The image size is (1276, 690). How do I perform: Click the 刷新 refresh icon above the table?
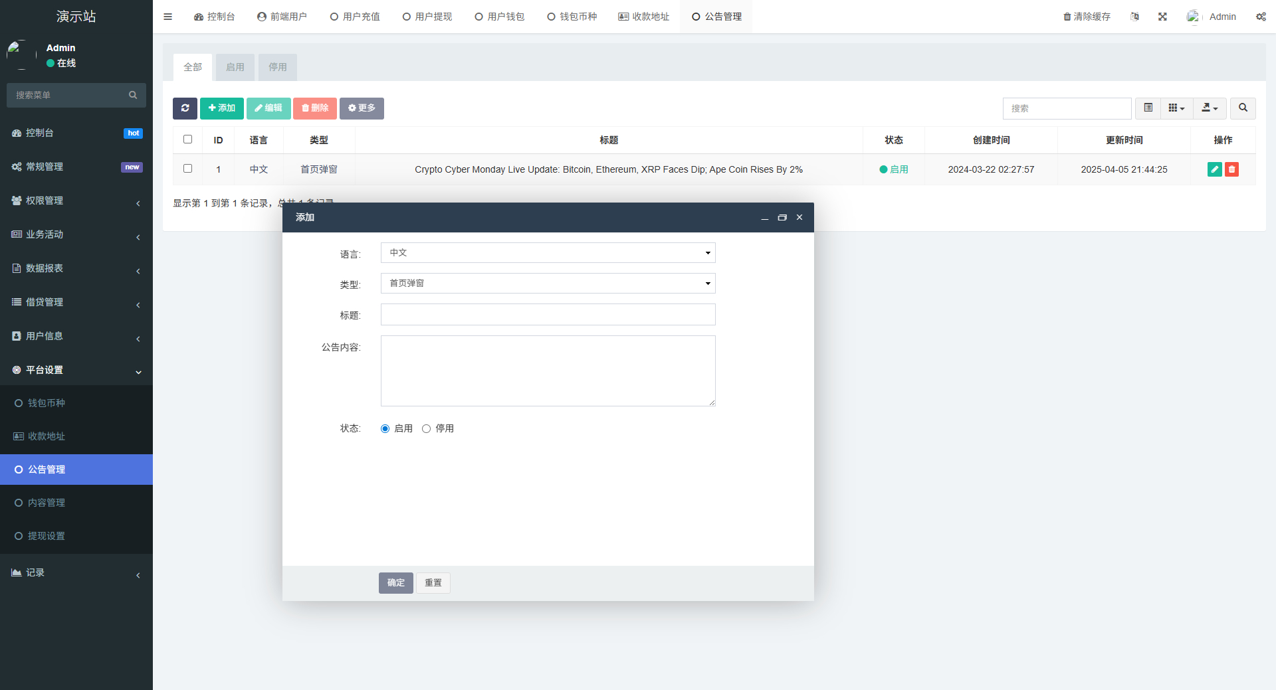click(x=185, y=108)
